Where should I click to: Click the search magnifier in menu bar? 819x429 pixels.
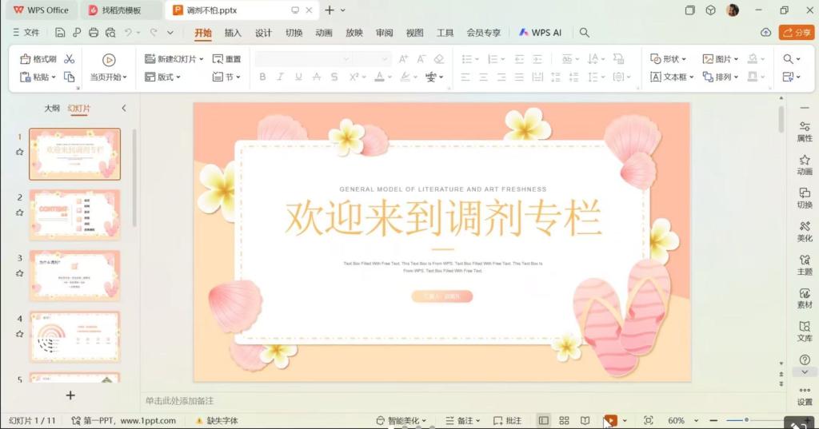(x=585, y=33)
